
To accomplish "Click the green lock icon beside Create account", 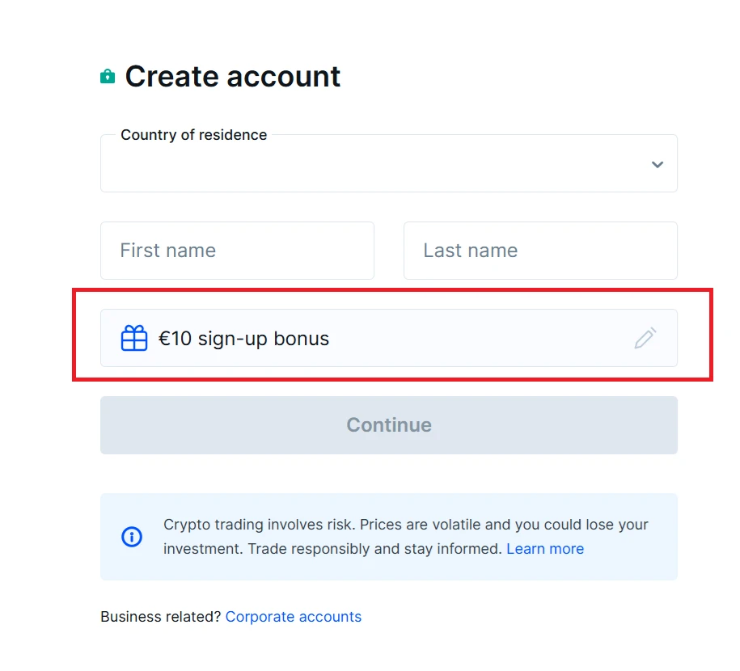I will click(108, 76).
